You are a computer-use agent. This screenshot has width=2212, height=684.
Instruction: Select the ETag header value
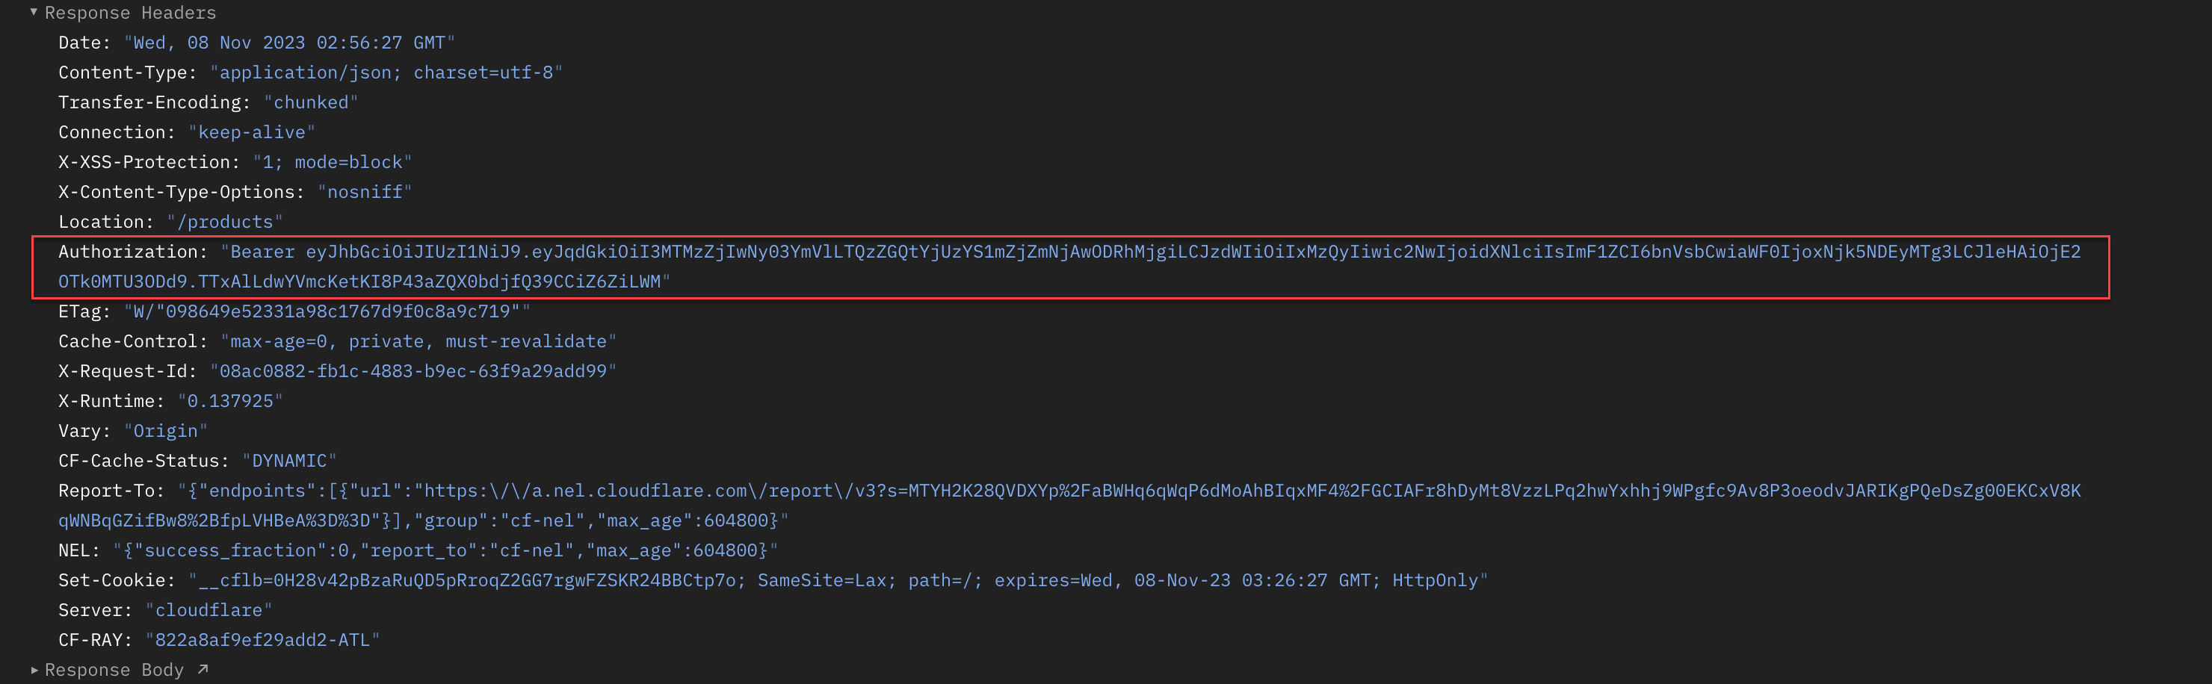pos(327,311)
